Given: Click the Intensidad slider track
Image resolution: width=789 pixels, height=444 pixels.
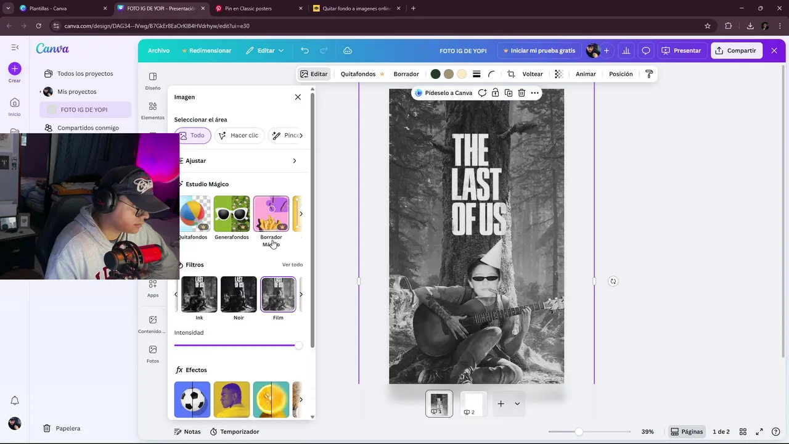Looking at the screenshot, I should pos(238,345).
